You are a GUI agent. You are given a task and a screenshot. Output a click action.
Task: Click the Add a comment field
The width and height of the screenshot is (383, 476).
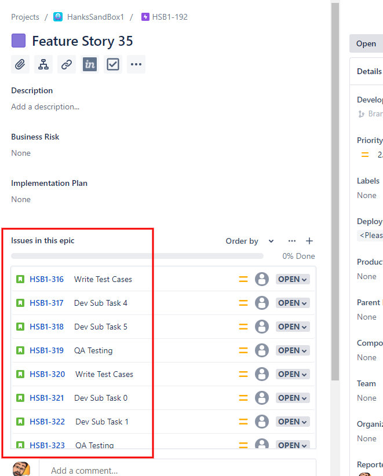(177, 468)
